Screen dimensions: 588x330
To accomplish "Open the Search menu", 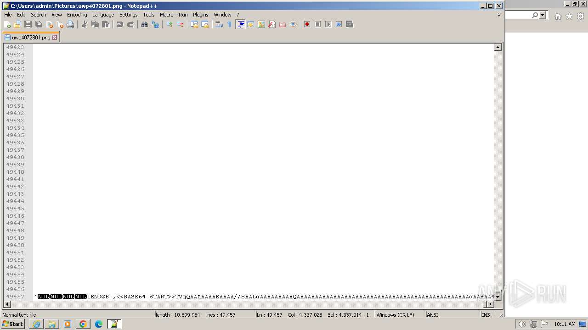I will [x=39, y=15].
